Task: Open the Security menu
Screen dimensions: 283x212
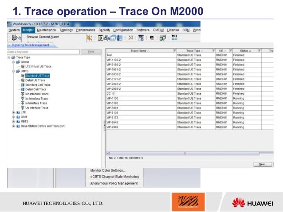Action: point(104,30)
